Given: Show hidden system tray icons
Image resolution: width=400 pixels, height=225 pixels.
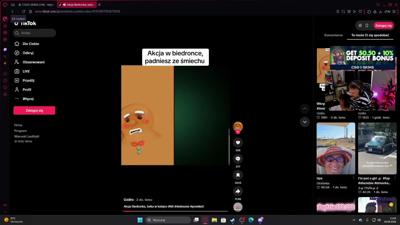Looking at the screenshot, I should (x=354, y=220).
